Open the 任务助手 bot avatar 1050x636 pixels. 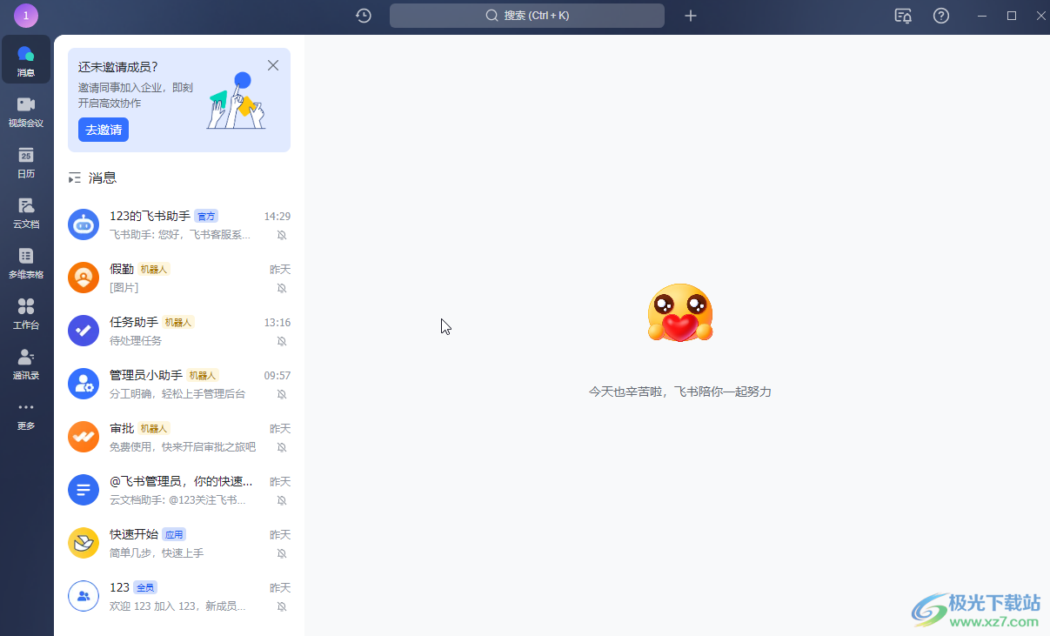84,331
